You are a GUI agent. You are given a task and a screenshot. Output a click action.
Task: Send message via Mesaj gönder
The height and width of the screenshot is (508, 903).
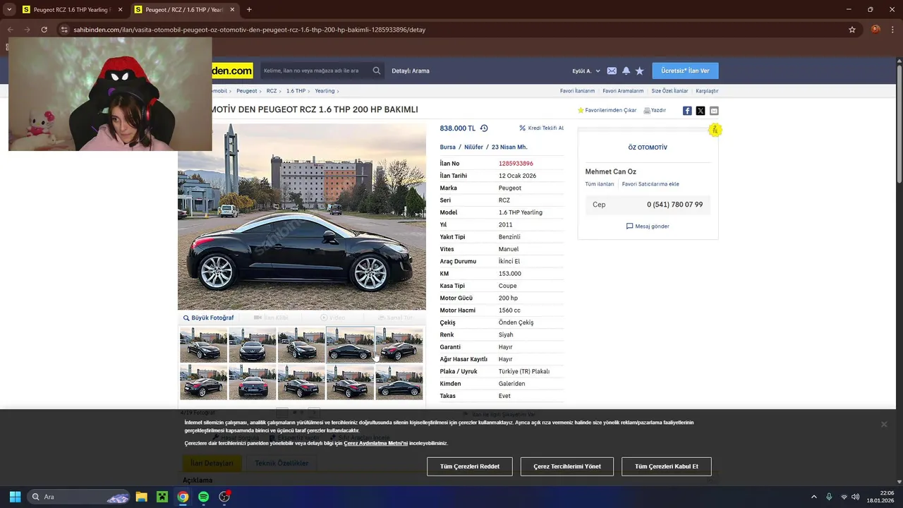(x=648, y=226)
